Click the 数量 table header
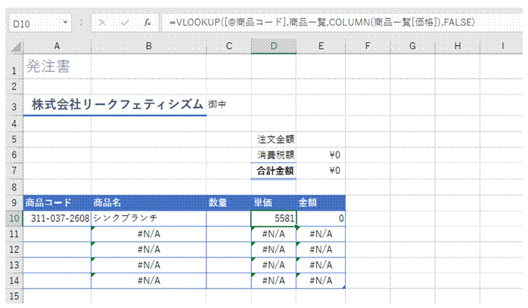 229,202
